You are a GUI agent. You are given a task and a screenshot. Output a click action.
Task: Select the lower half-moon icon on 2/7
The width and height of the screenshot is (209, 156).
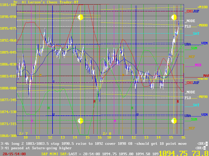[x=80, y=121]
